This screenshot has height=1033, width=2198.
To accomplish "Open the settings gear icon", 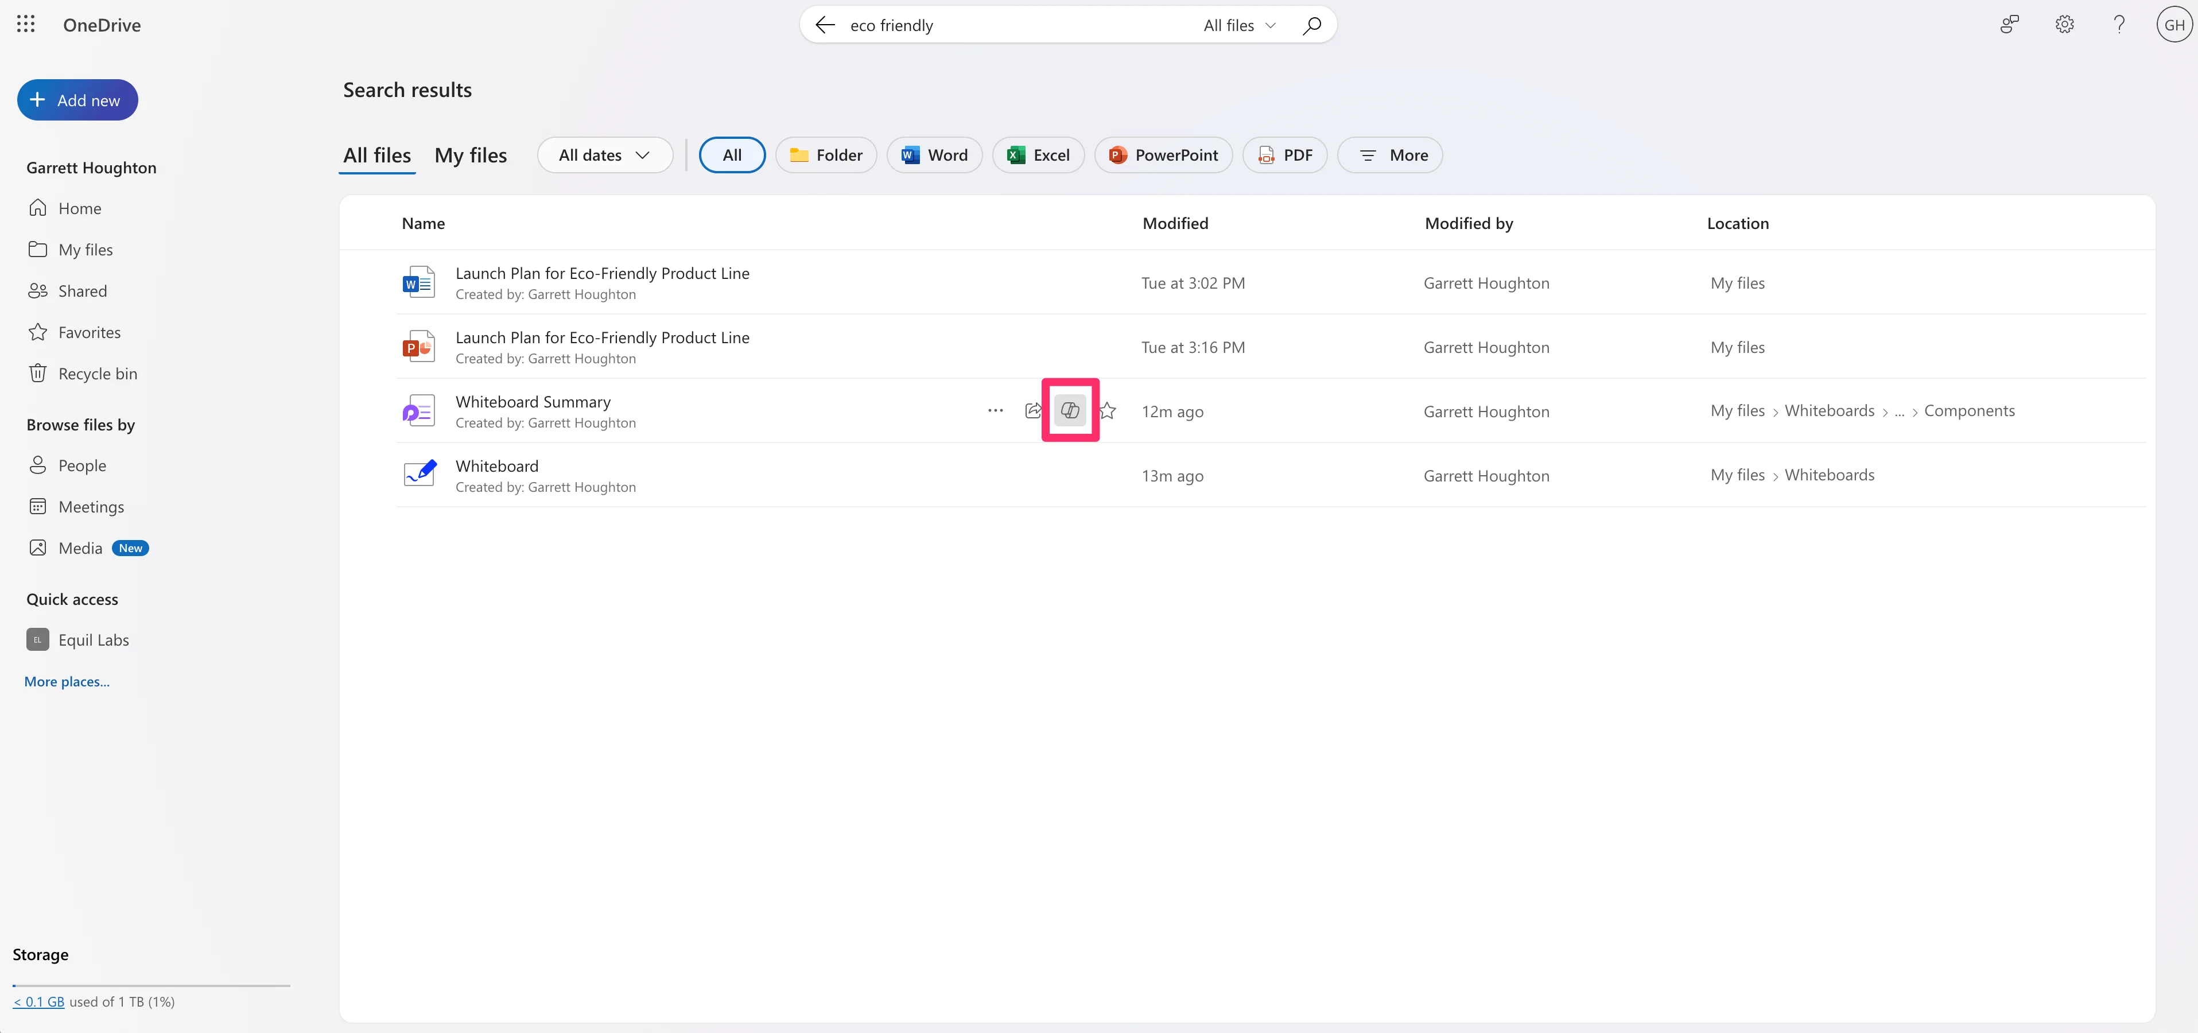I will (2064, 25).
